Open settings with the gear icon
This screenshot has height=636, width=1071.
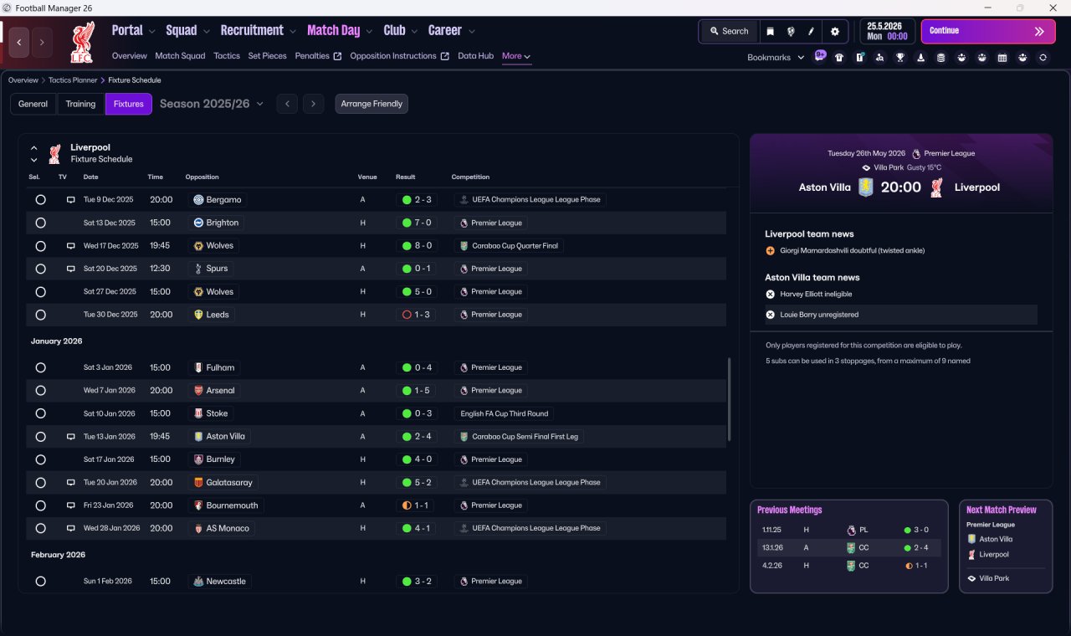coord(834,32)
